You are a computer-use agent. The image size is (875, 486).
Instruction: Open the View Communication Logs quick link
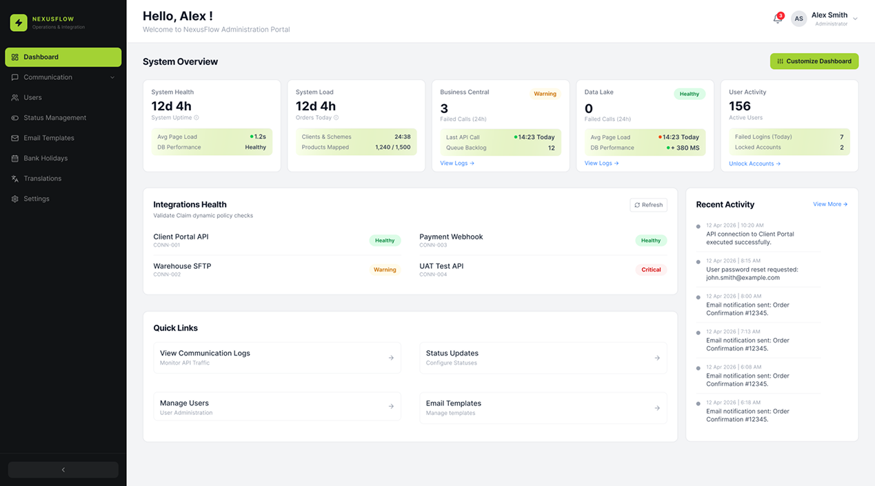[x=277, y=358]
